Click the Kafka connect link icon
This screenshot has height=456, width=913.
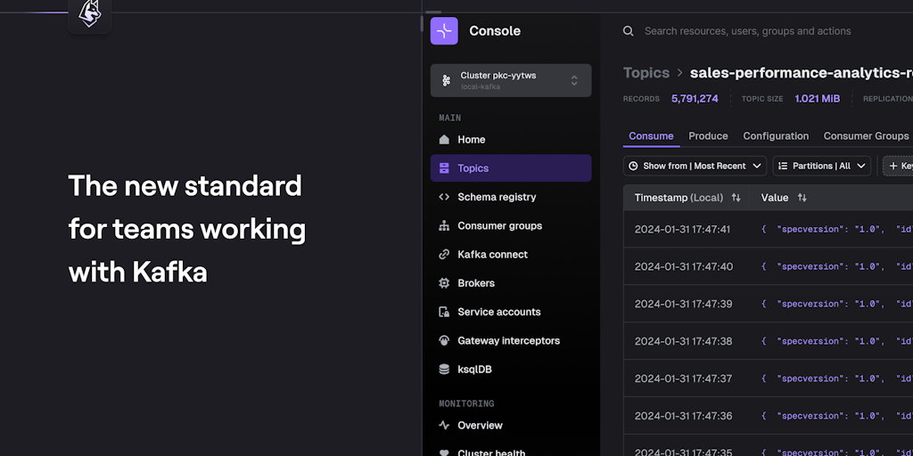tap(444, 255)
